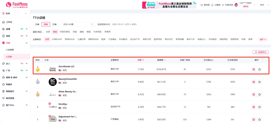Favorite Aliver Beauty with star icon
Screen dimensions: 271x122
(259, 95)
